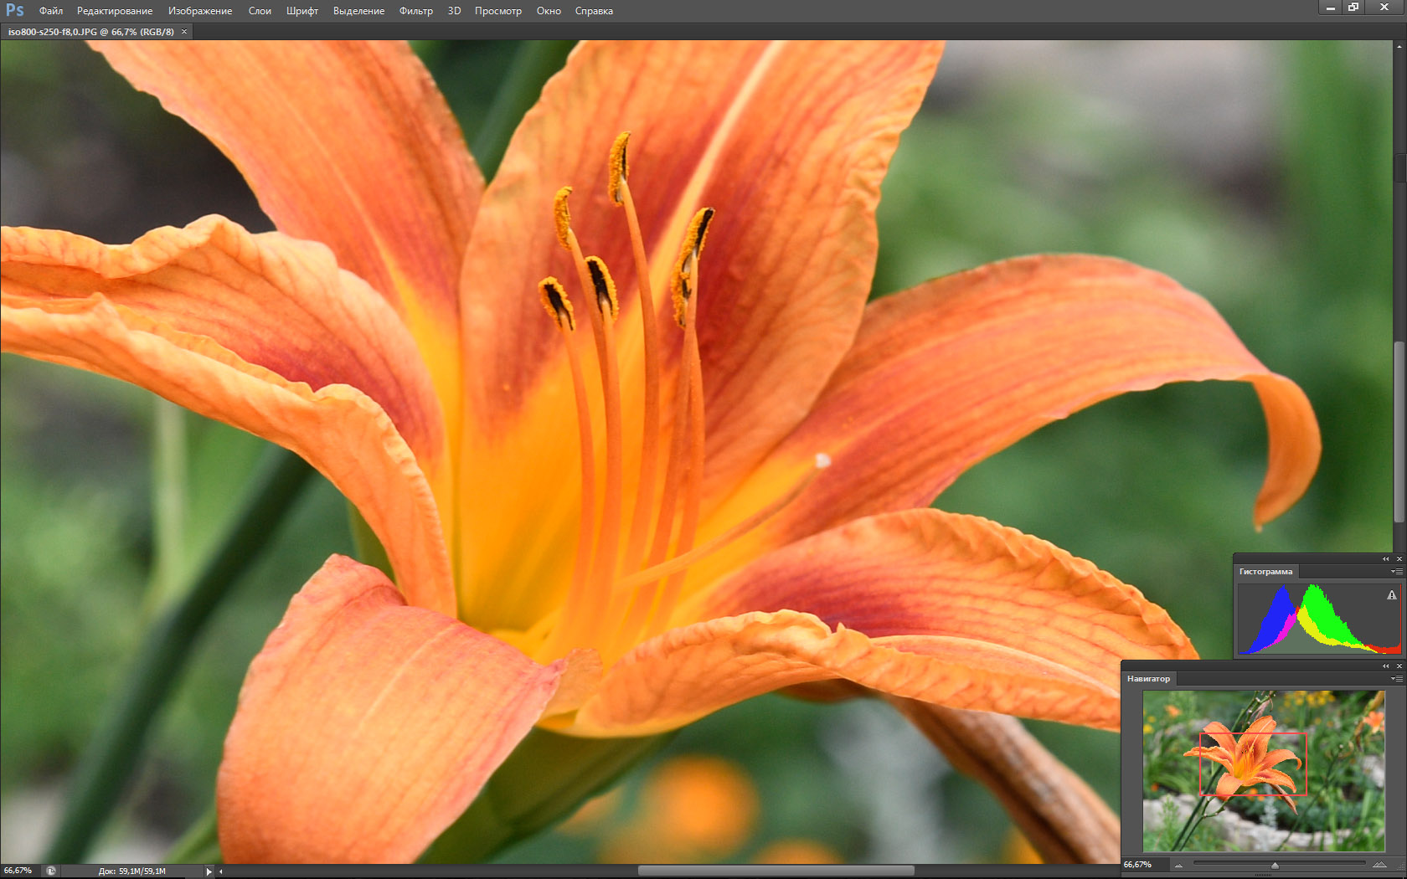Open the 3D menu

[454, 11]
